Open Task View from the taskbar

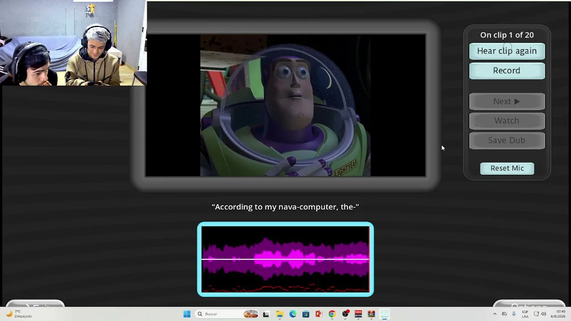[x=266, y=314]
